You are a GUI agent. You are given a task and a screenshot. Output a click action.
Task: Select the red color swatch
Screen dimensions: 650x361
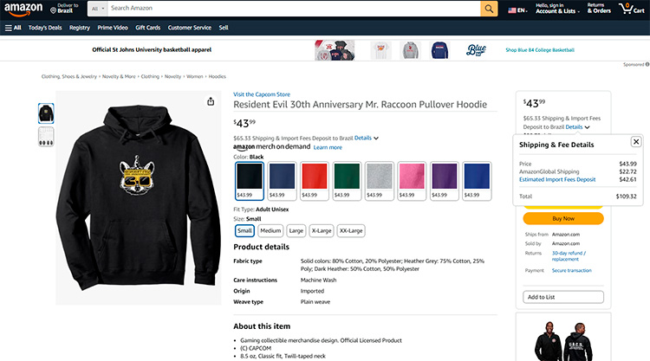point(315,180)
